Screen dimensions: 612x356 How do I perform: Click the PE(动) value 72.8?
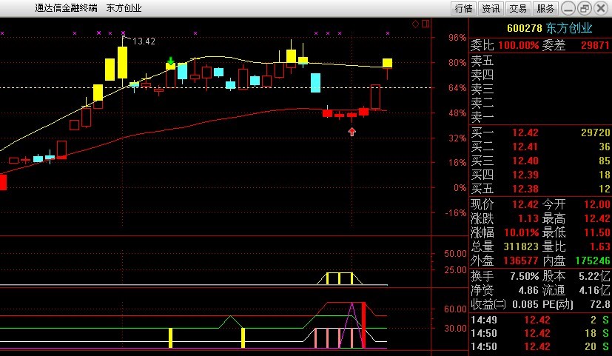pos(600,304)
